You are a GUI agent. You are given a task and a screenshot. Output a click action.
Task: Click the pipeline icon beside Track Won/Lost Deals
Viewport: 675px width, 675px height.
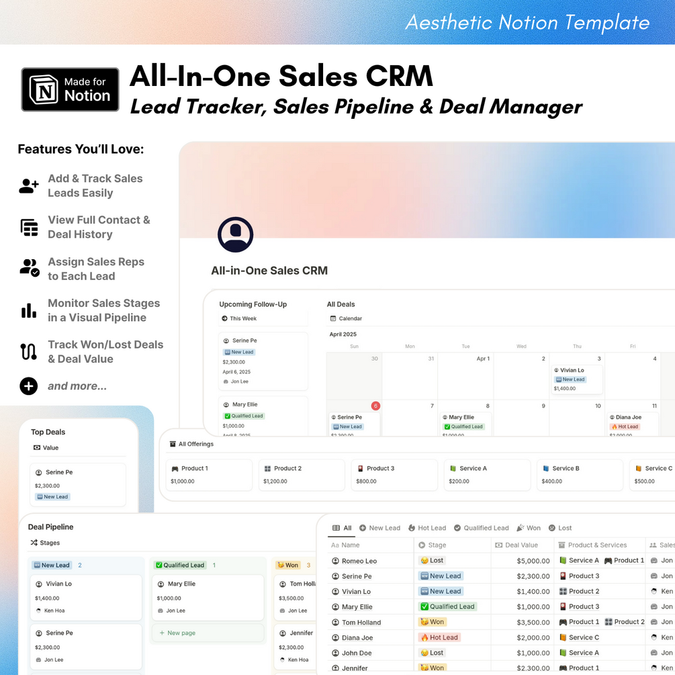coord(29,351)
